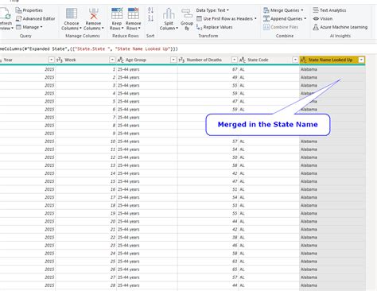
Task: Open the Use First Row as Headers dropdown arrow
Action: [255, 18]
